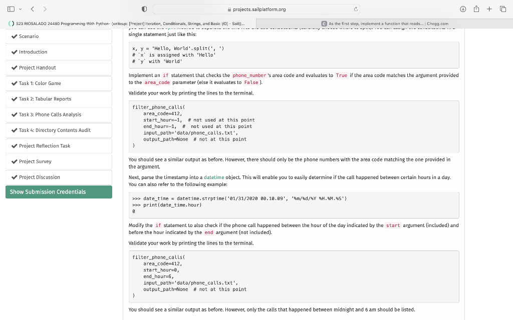Open the Introduction sidebar item
513x320 pixels.
(x=59, y=52)
